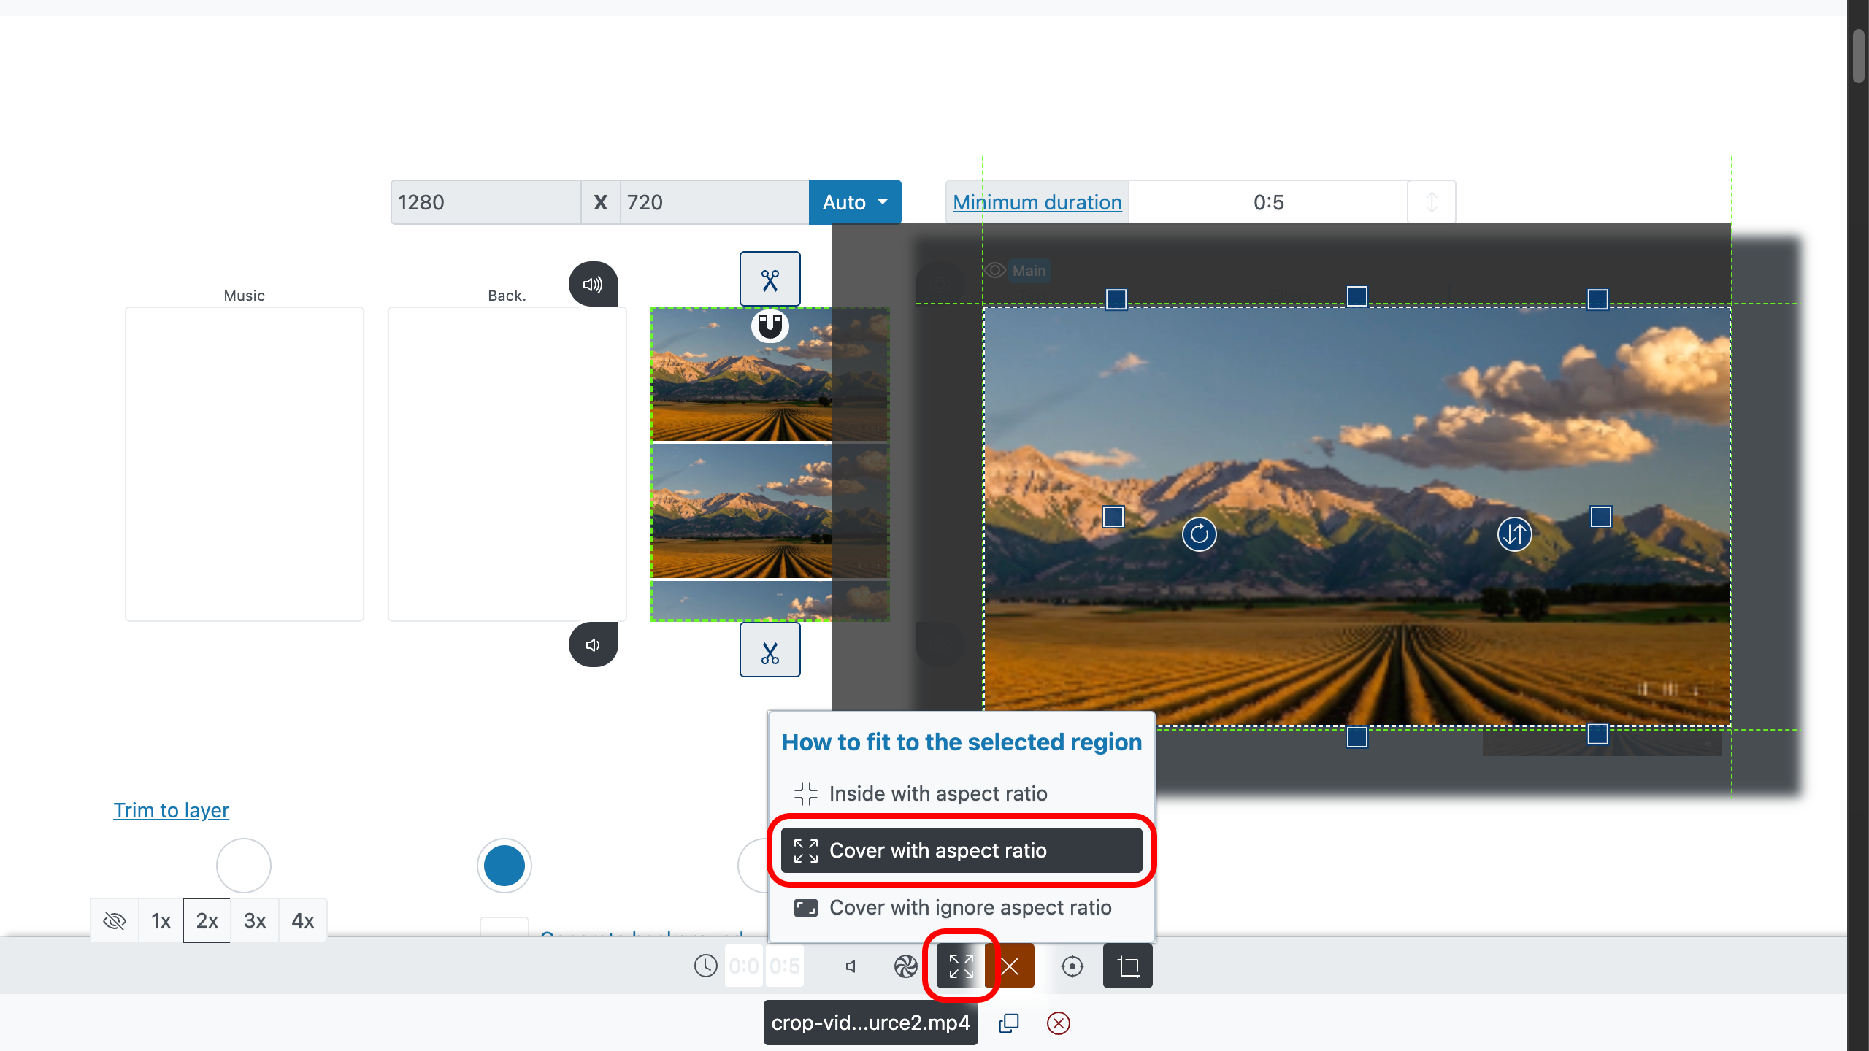Click the duplicate layer icon beside filename
The height and width of the screenshot is (1051, 1869).
click(1008, 1023)
